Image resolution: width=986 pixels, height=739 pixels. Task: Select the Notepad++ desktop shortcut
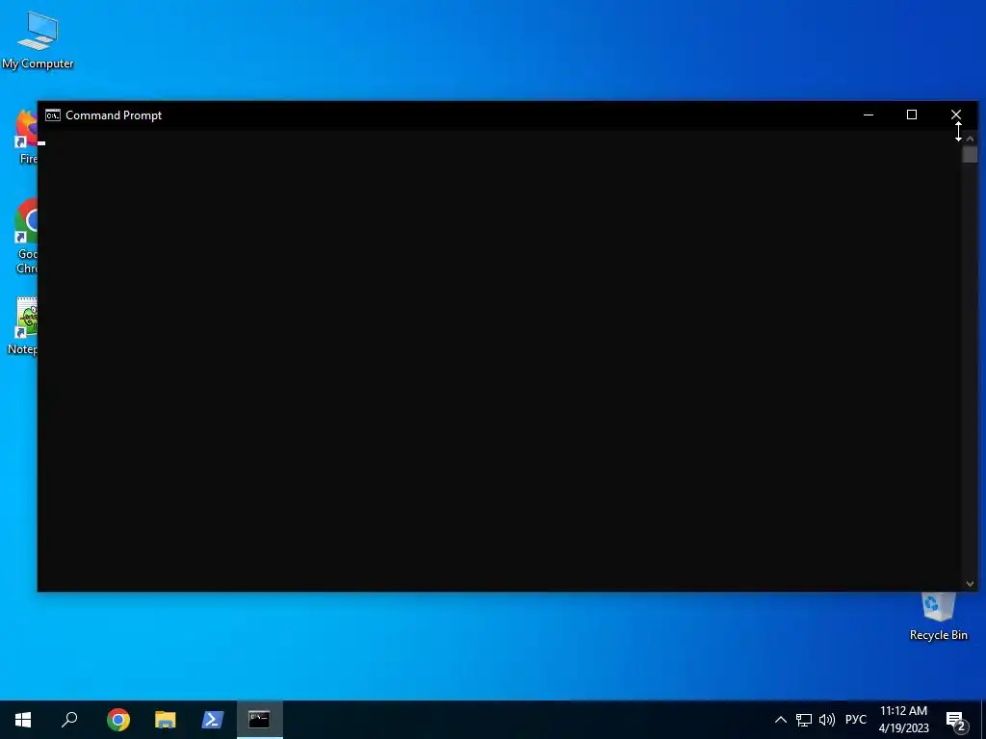click(23, 327)
